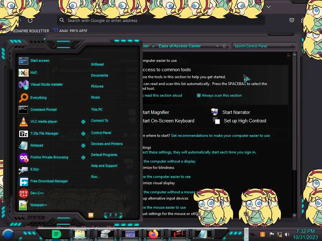Launch Dev-C++ red icon
The image size is (322, 241).
pos(23,193)
